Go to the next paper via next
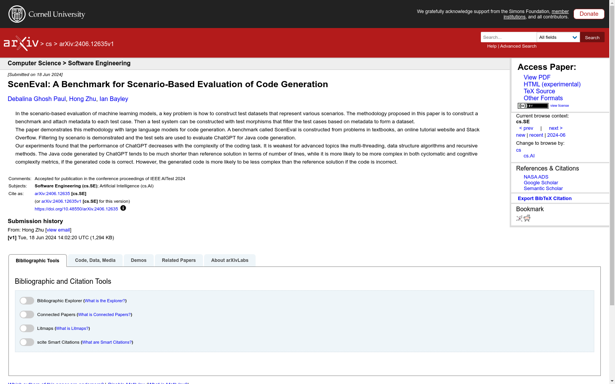Viewport: 615px width, 384px height. 556,128
